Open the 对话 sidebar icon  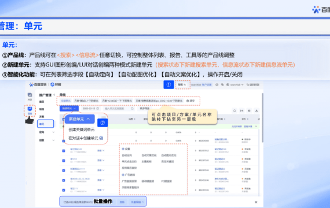tap(30, 95)
